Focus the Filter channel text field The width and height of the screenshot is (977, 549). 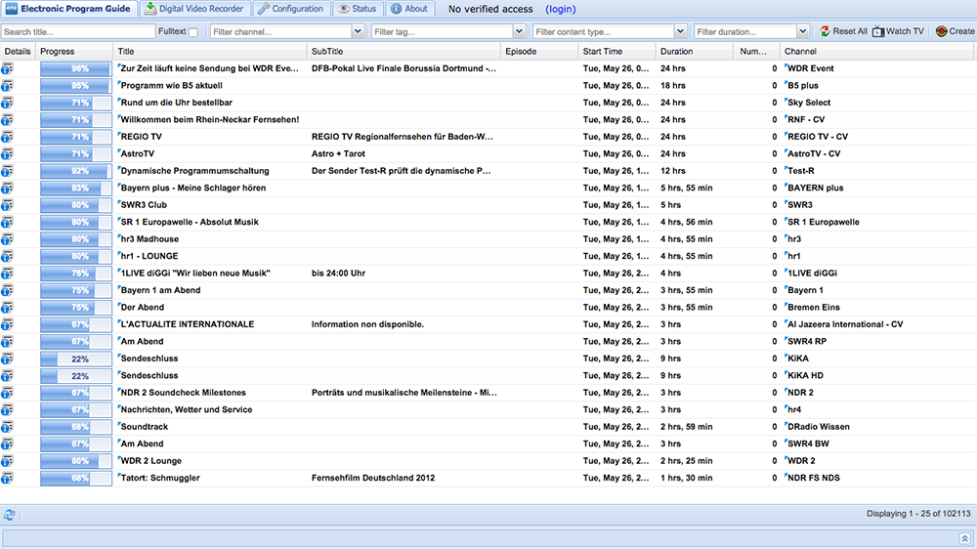pos(281,31)
